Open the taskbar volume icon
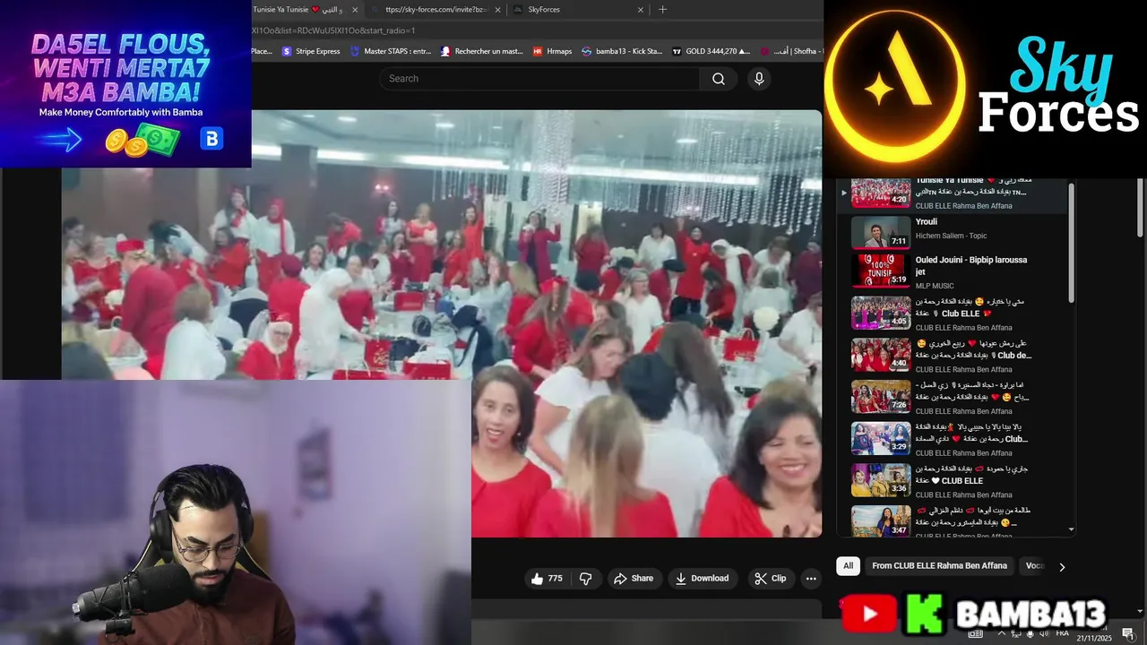 (1043, 633)
